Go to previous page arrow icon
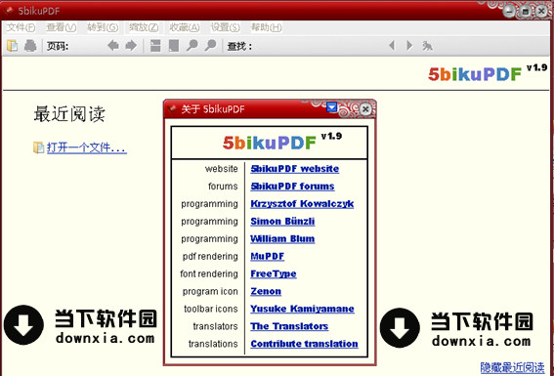This screenshot has height=376, width=554. [x=113, y=46]
